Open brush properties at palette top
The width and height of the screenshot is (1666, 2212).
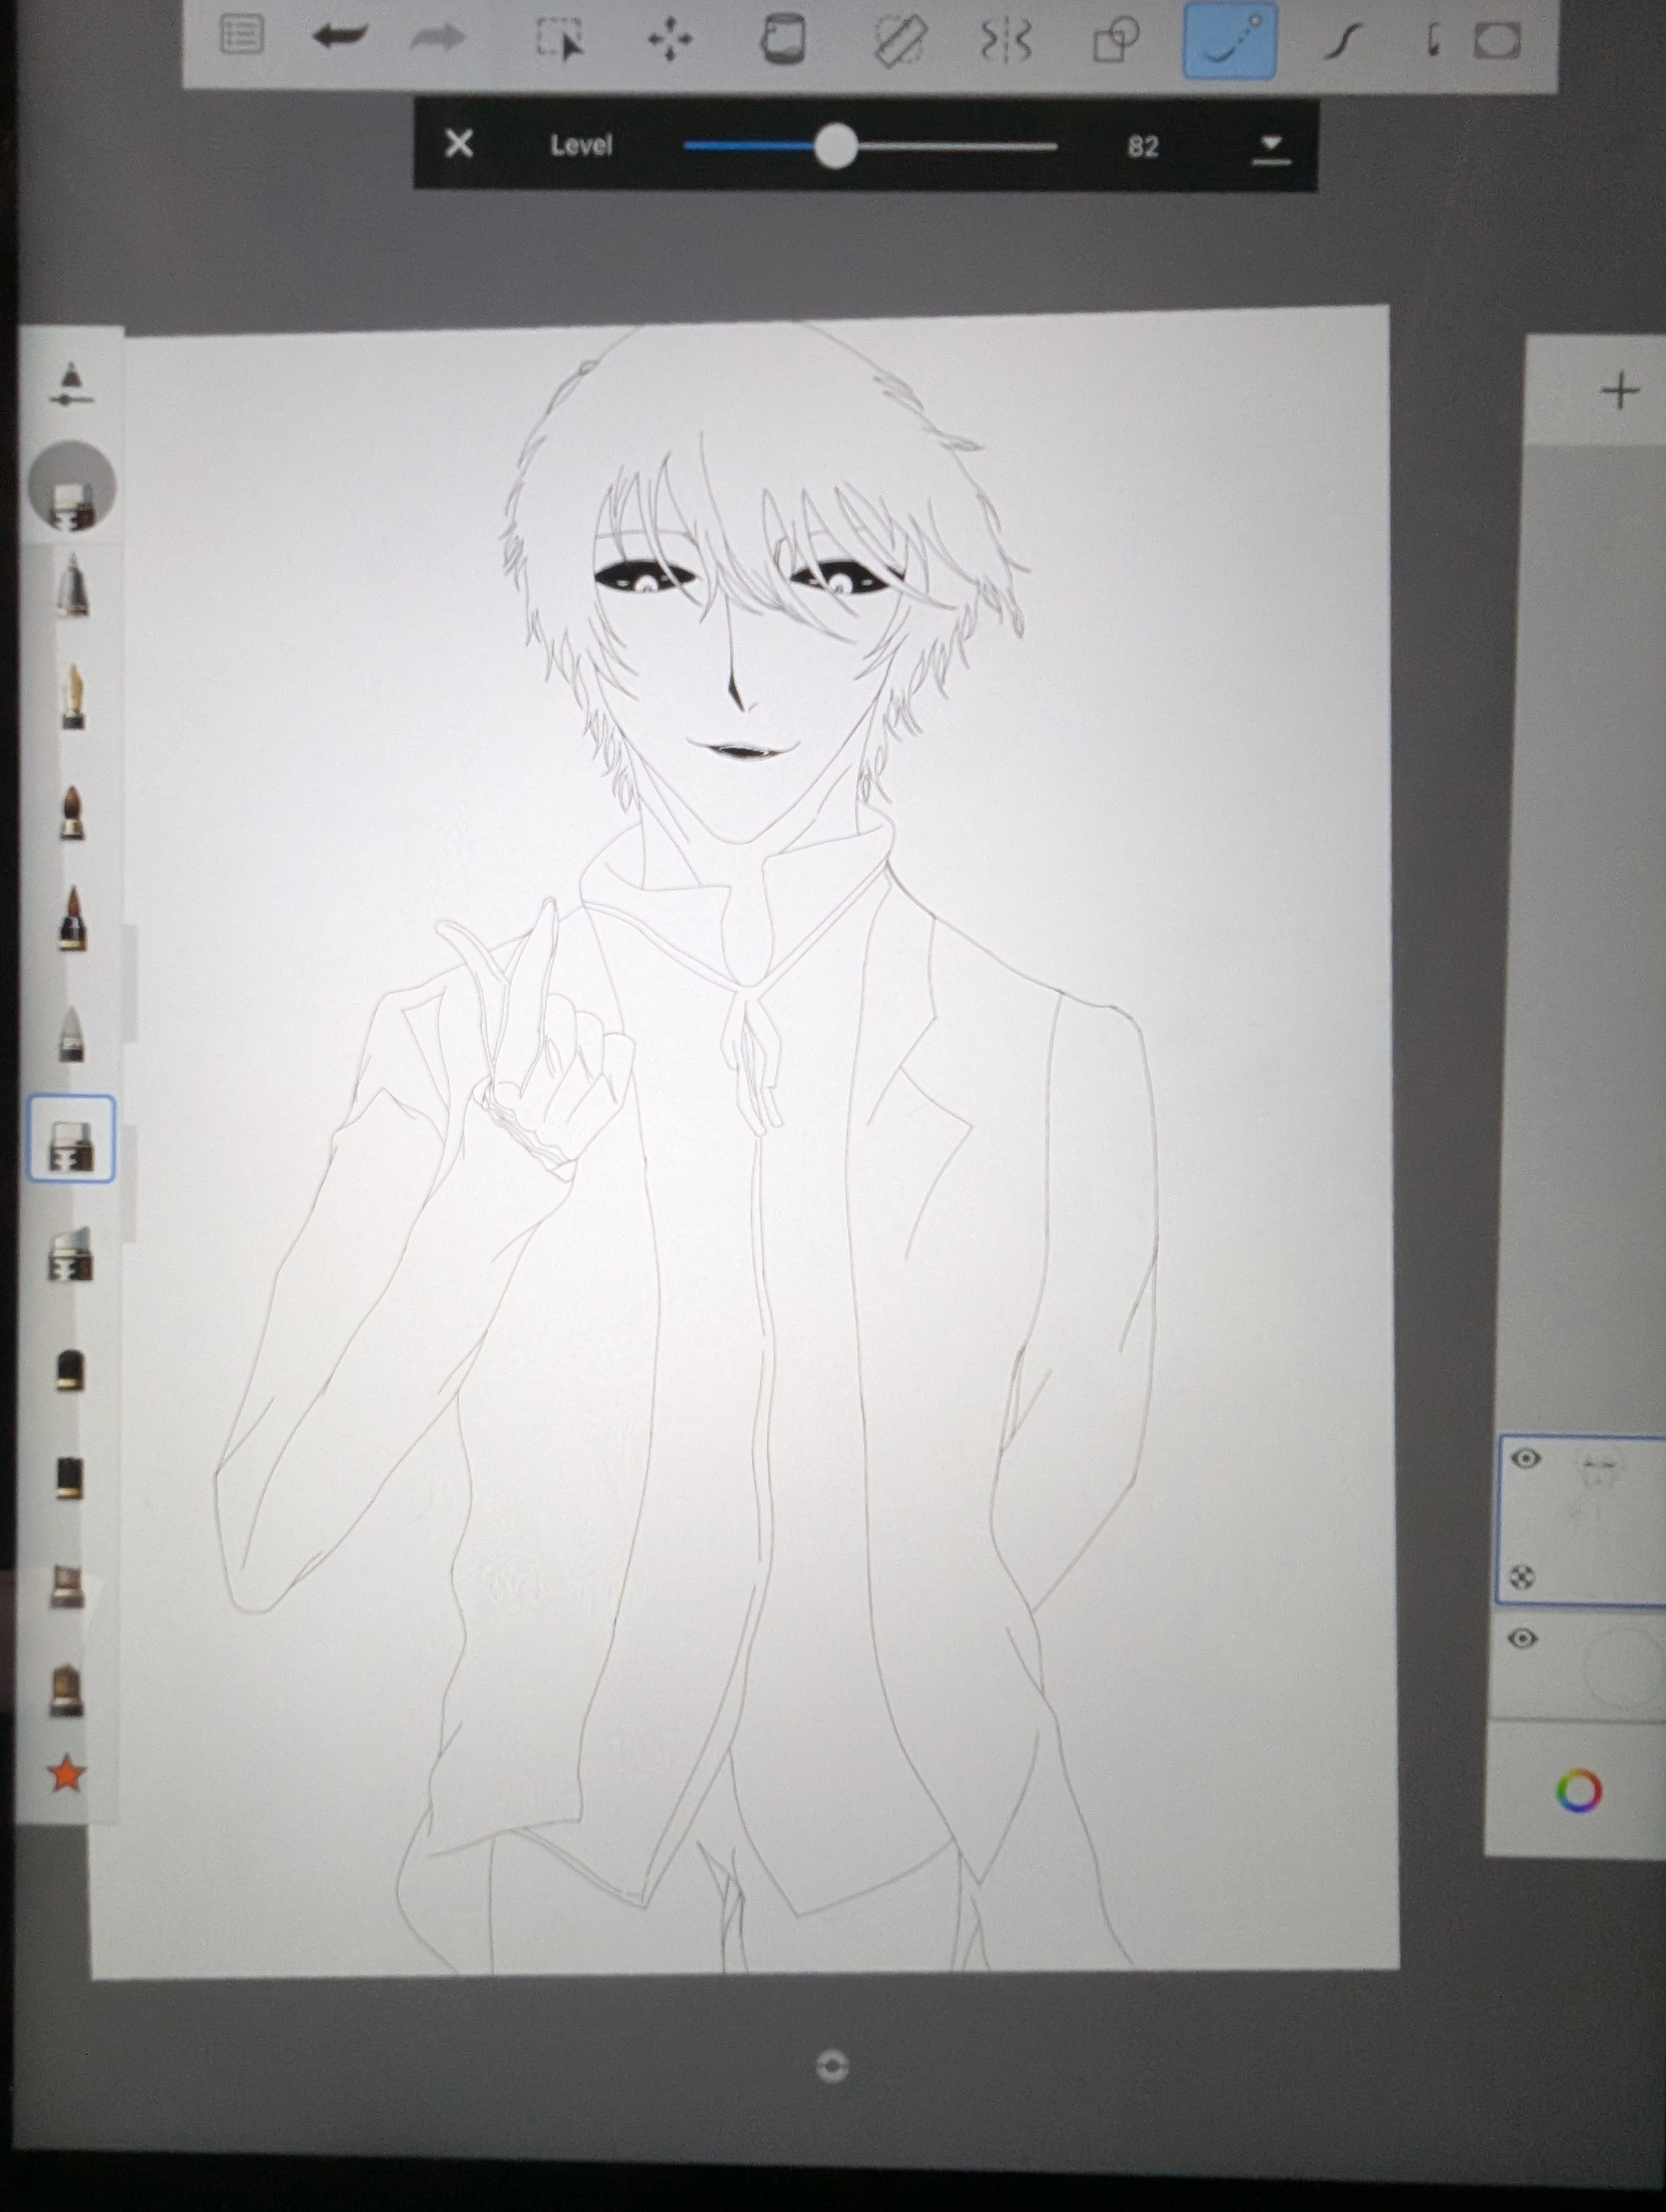click(71, 385)
